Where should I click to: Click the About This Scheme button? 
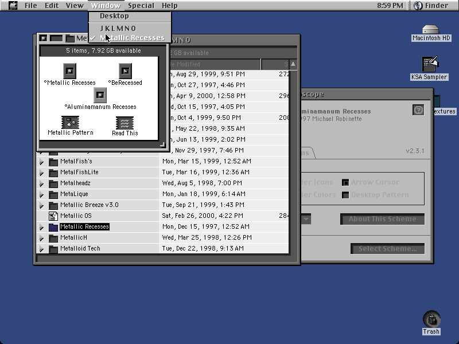click(382, 219)
